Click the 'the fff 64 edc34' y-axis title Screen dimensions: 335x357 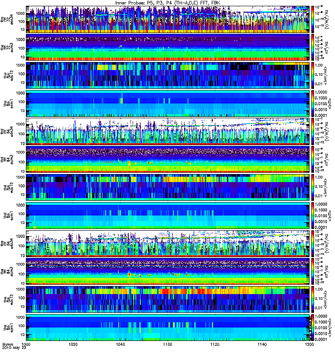[7, 243]
